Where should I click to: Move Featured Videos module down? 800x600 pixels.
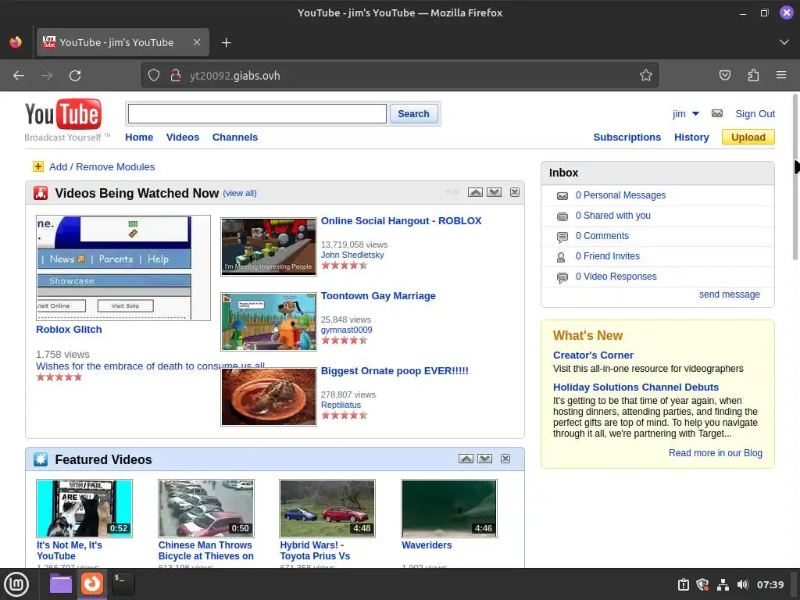point(484,459)
